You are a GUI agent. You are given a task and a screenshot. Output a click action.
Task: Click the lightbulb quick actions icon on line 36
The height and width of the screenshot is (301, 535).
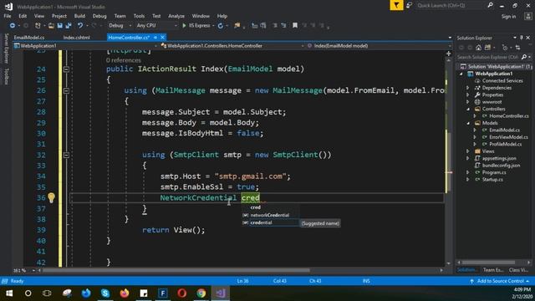[x=51, y=197]
